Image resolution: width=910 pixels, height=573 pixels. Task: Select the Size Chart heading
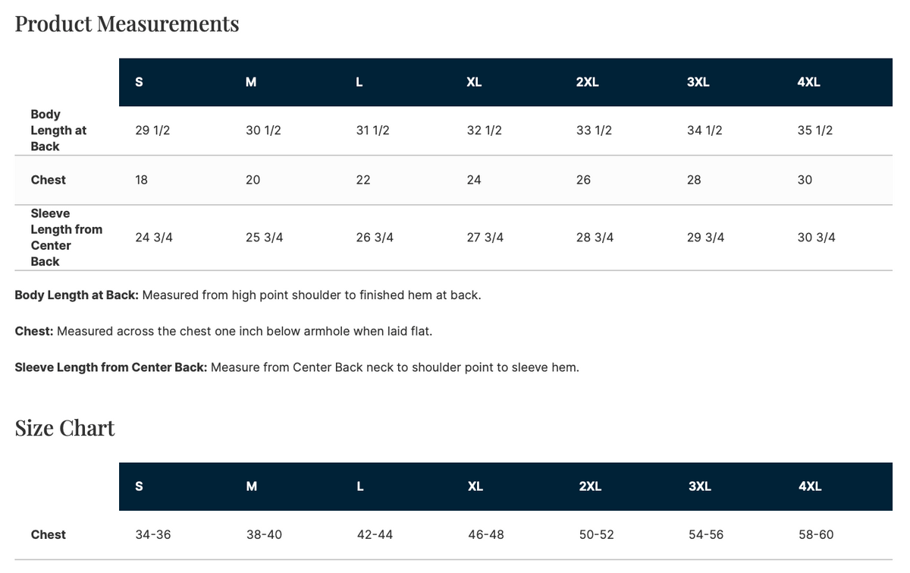65,428
